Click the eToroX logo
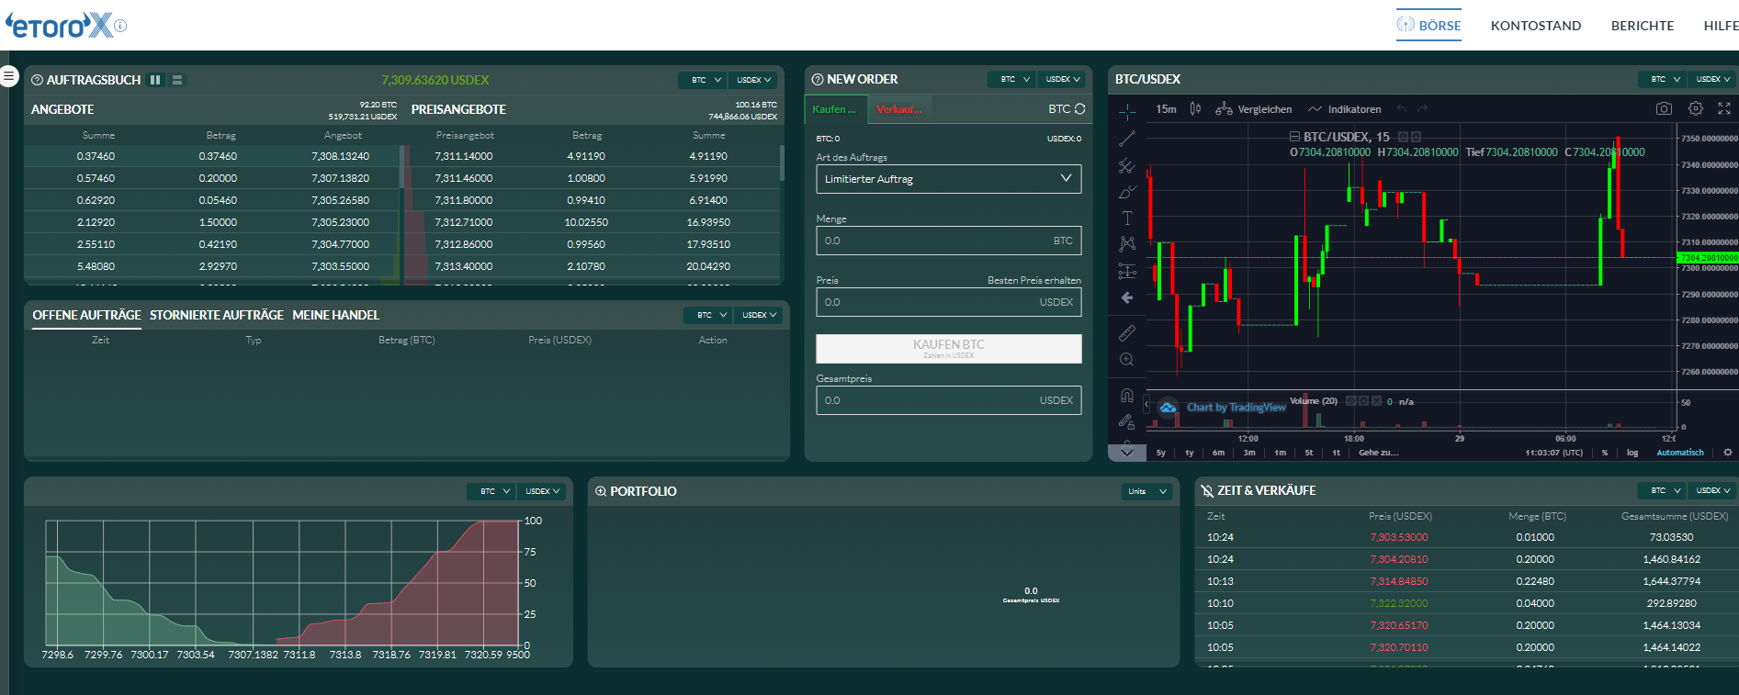 click(60, 26)
